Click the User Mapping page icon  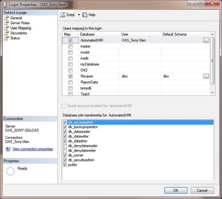pos(7,28)
